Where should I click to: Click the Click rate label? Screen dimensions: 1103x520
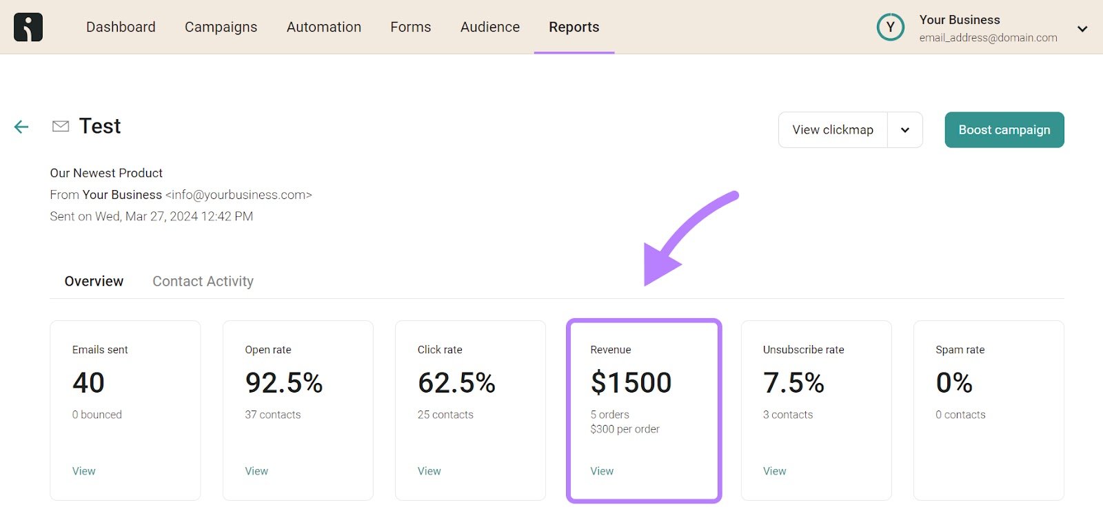(x=440, y=350)
